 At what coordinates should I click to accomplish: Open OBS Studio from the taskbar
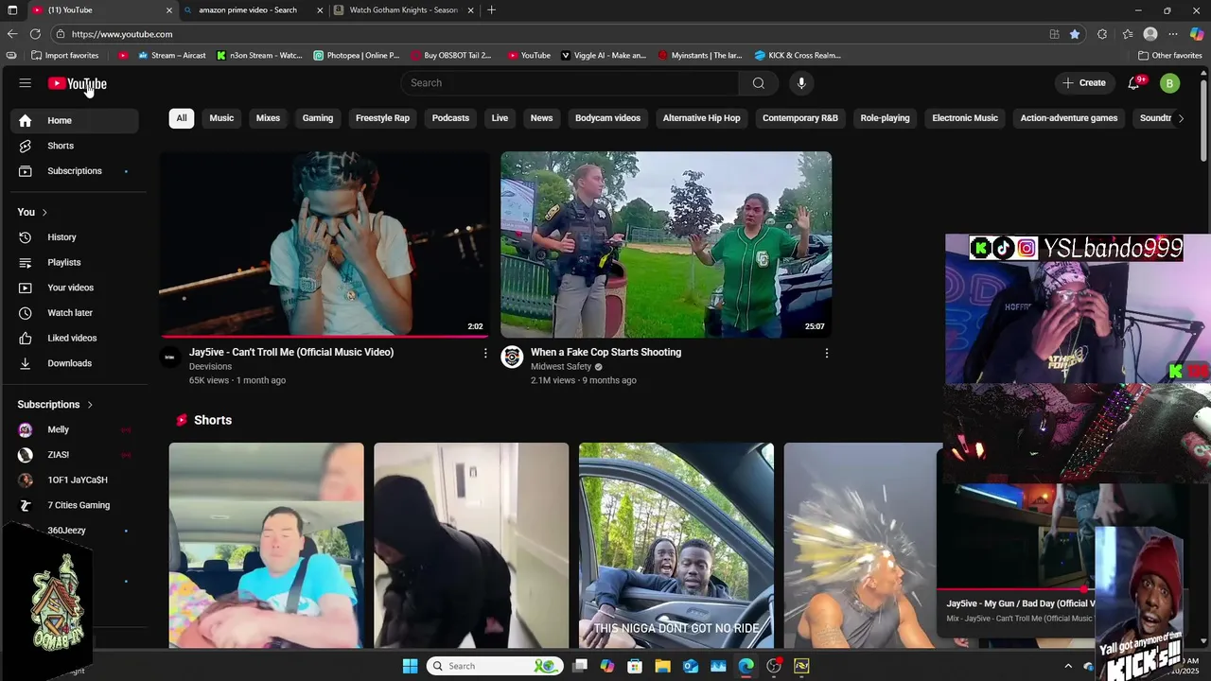click(x=774, y=666)
